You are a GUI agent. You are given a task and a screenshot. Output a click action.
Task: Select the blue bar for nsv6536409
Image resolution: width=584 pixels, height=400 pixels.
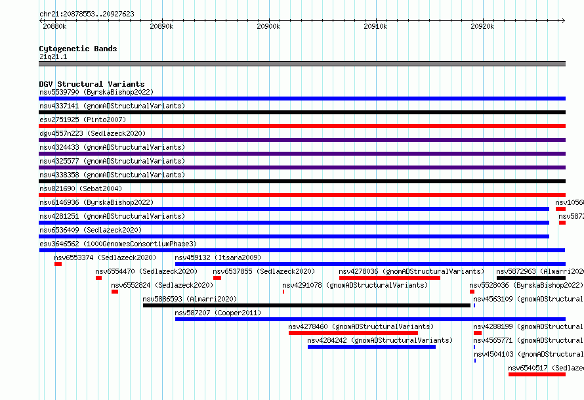[294, 236]
